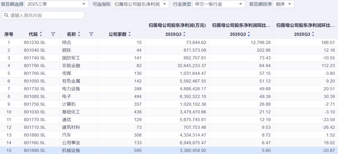Click net profit value 73,844.62
338x154 pixels.
pos(196,42)
